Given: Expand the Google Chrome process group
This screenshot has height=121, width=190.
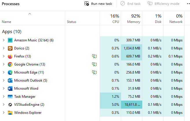Looking at the screenshot, I should click(x=4, y=64).
